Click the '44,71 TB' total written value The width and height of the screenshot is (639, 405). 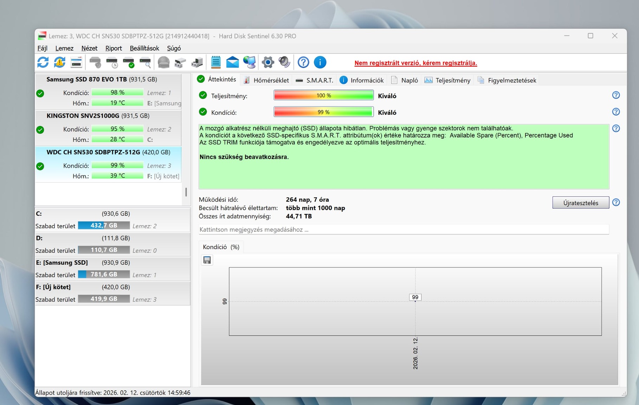[x=299, y=216]
